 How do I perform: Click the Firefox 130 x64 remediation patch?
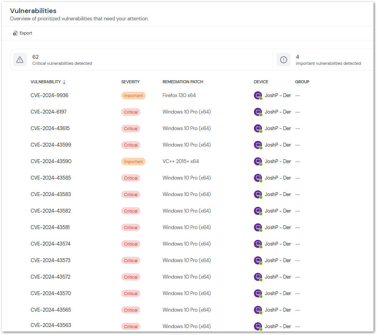179,95
